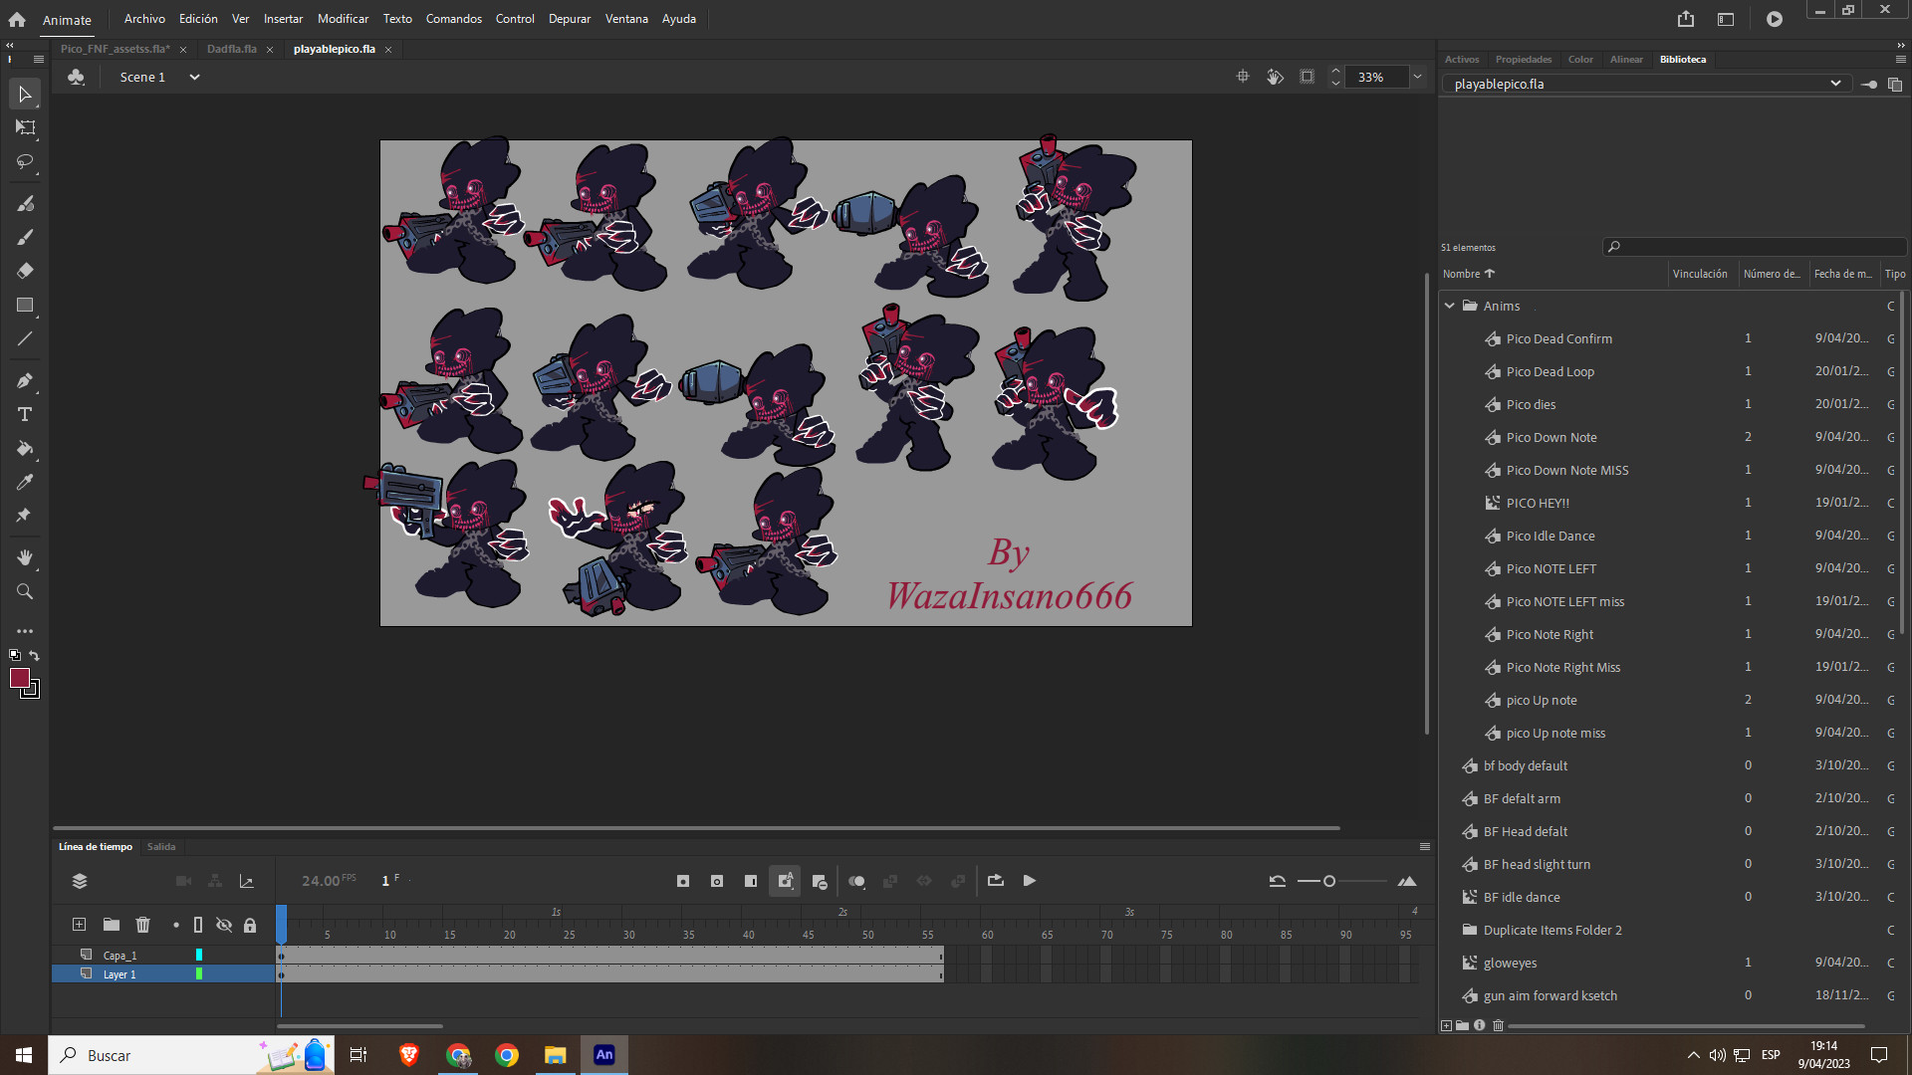
Task: Open the Modificar menu
Action: tap(343, 19)
